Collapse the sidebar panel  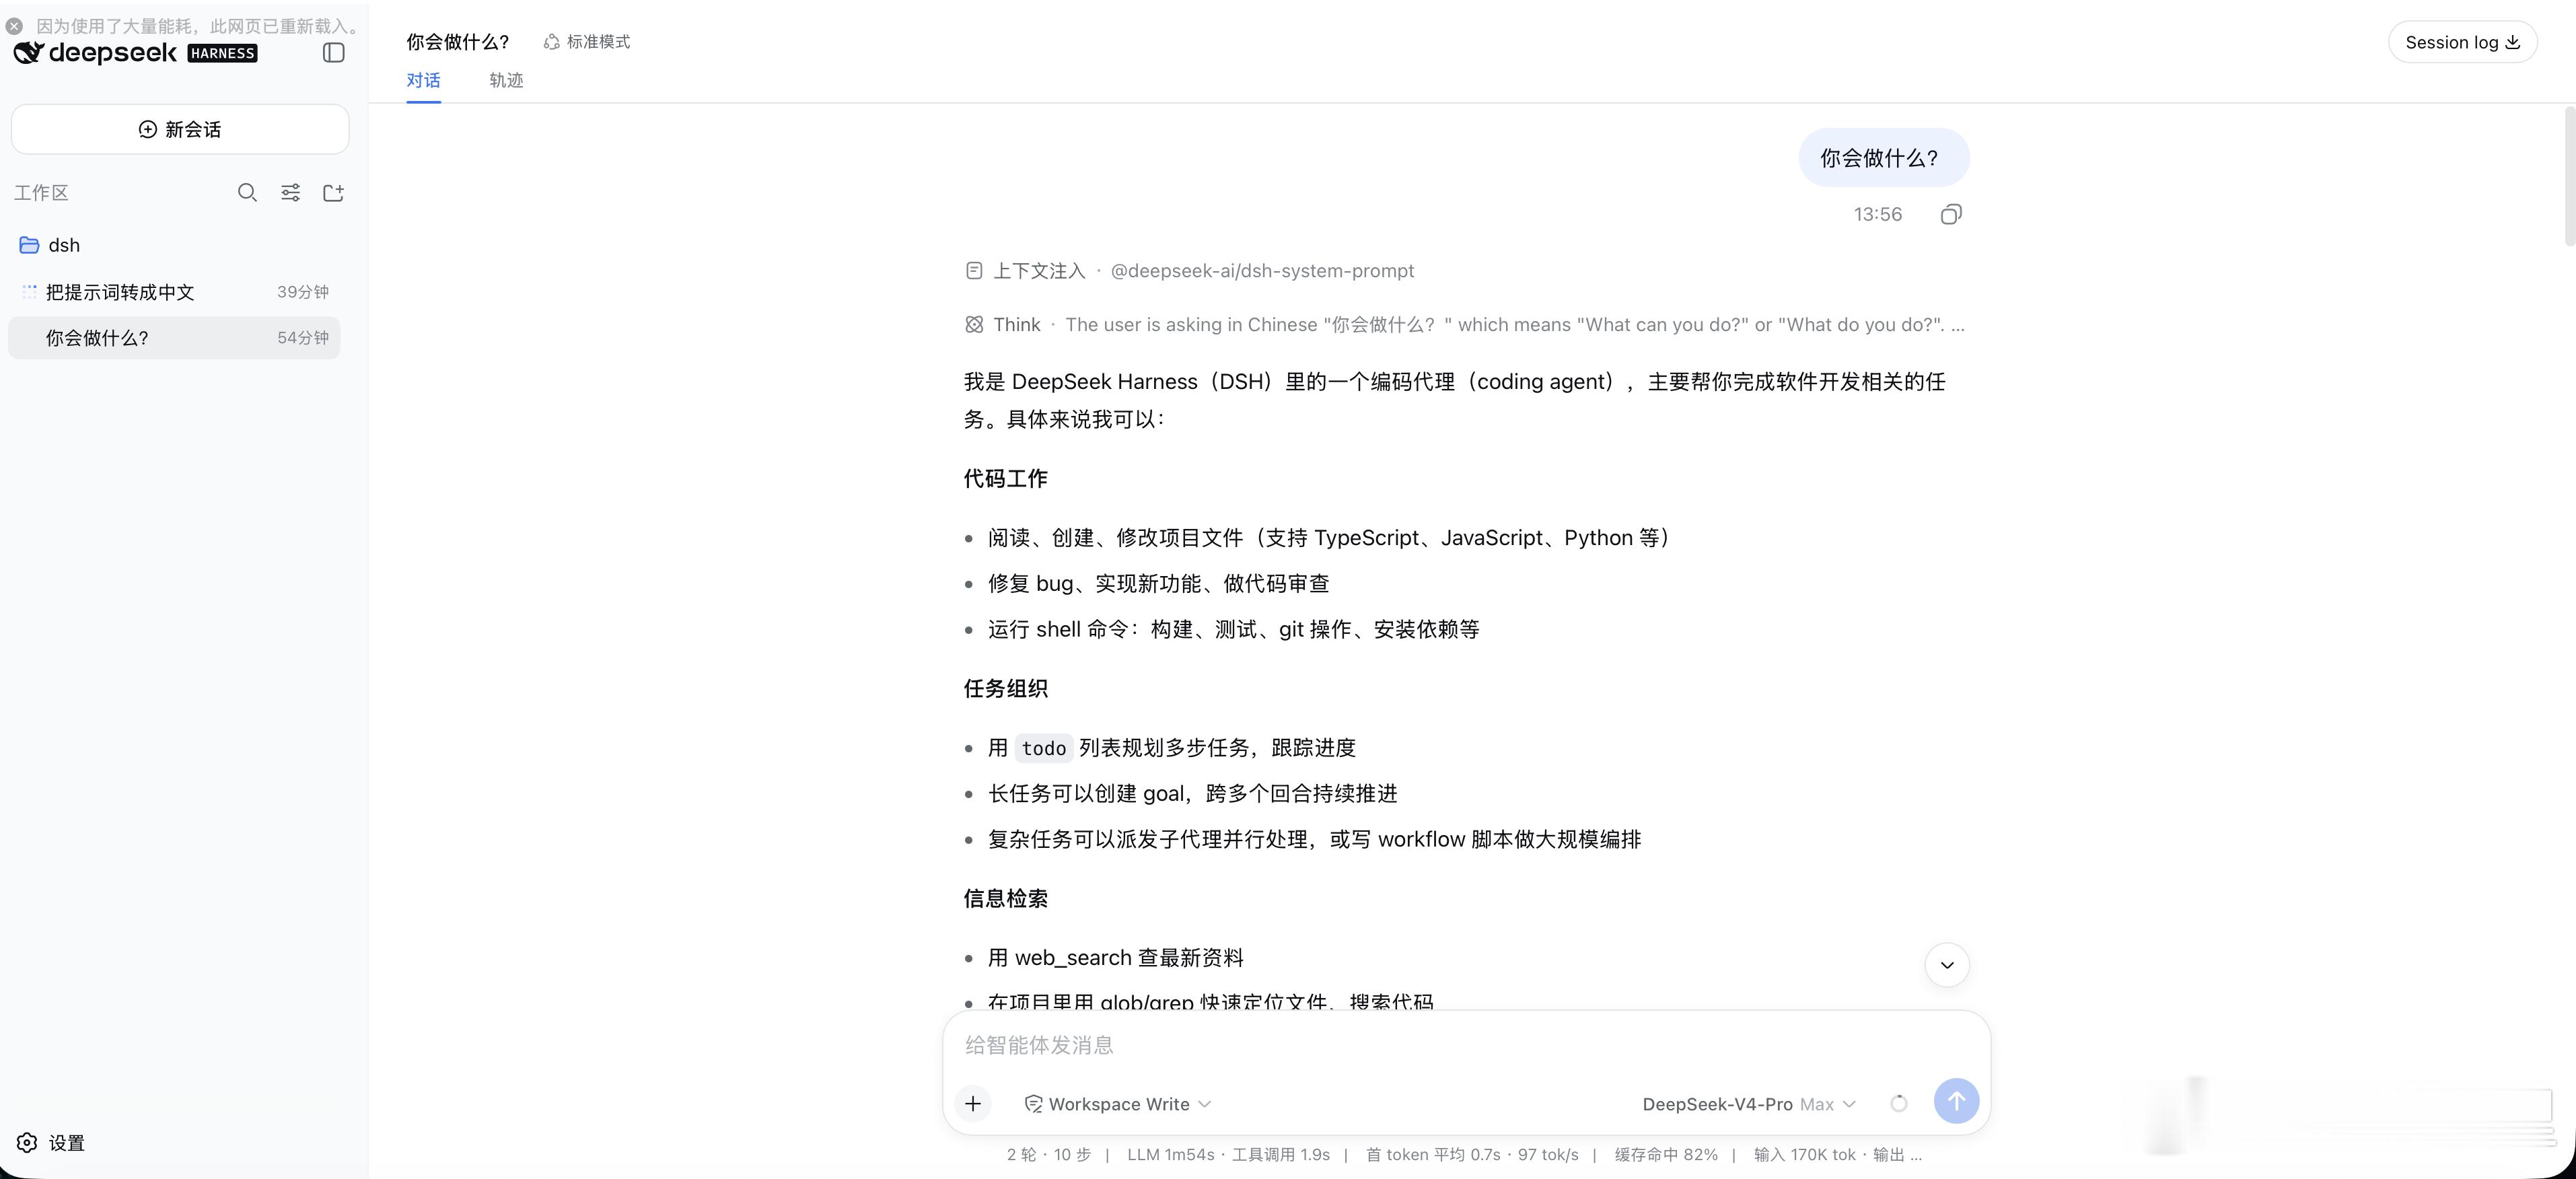click(334, 52)
